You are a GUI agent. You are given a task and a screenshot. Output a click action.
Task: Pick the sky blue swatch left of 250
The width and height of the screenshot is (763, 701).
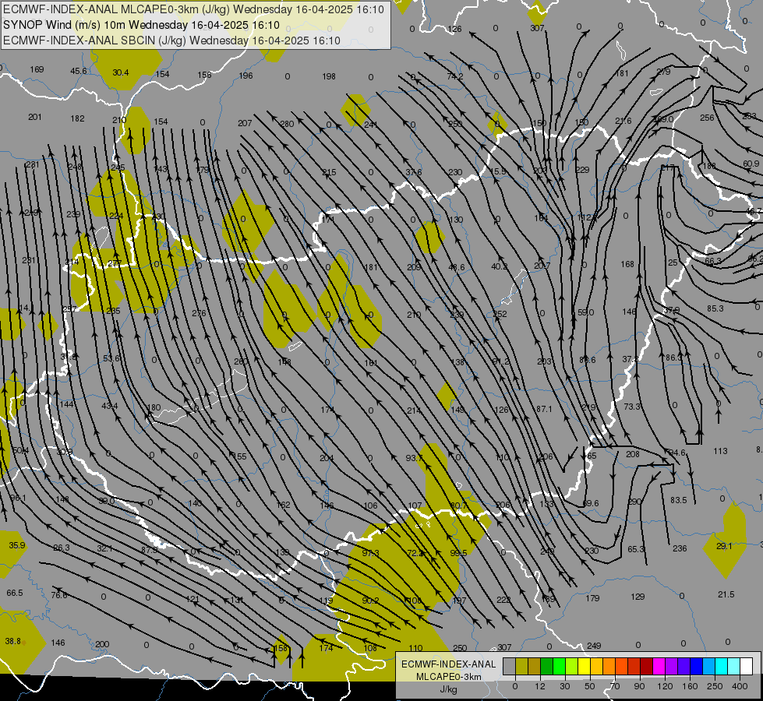(709, 666)
